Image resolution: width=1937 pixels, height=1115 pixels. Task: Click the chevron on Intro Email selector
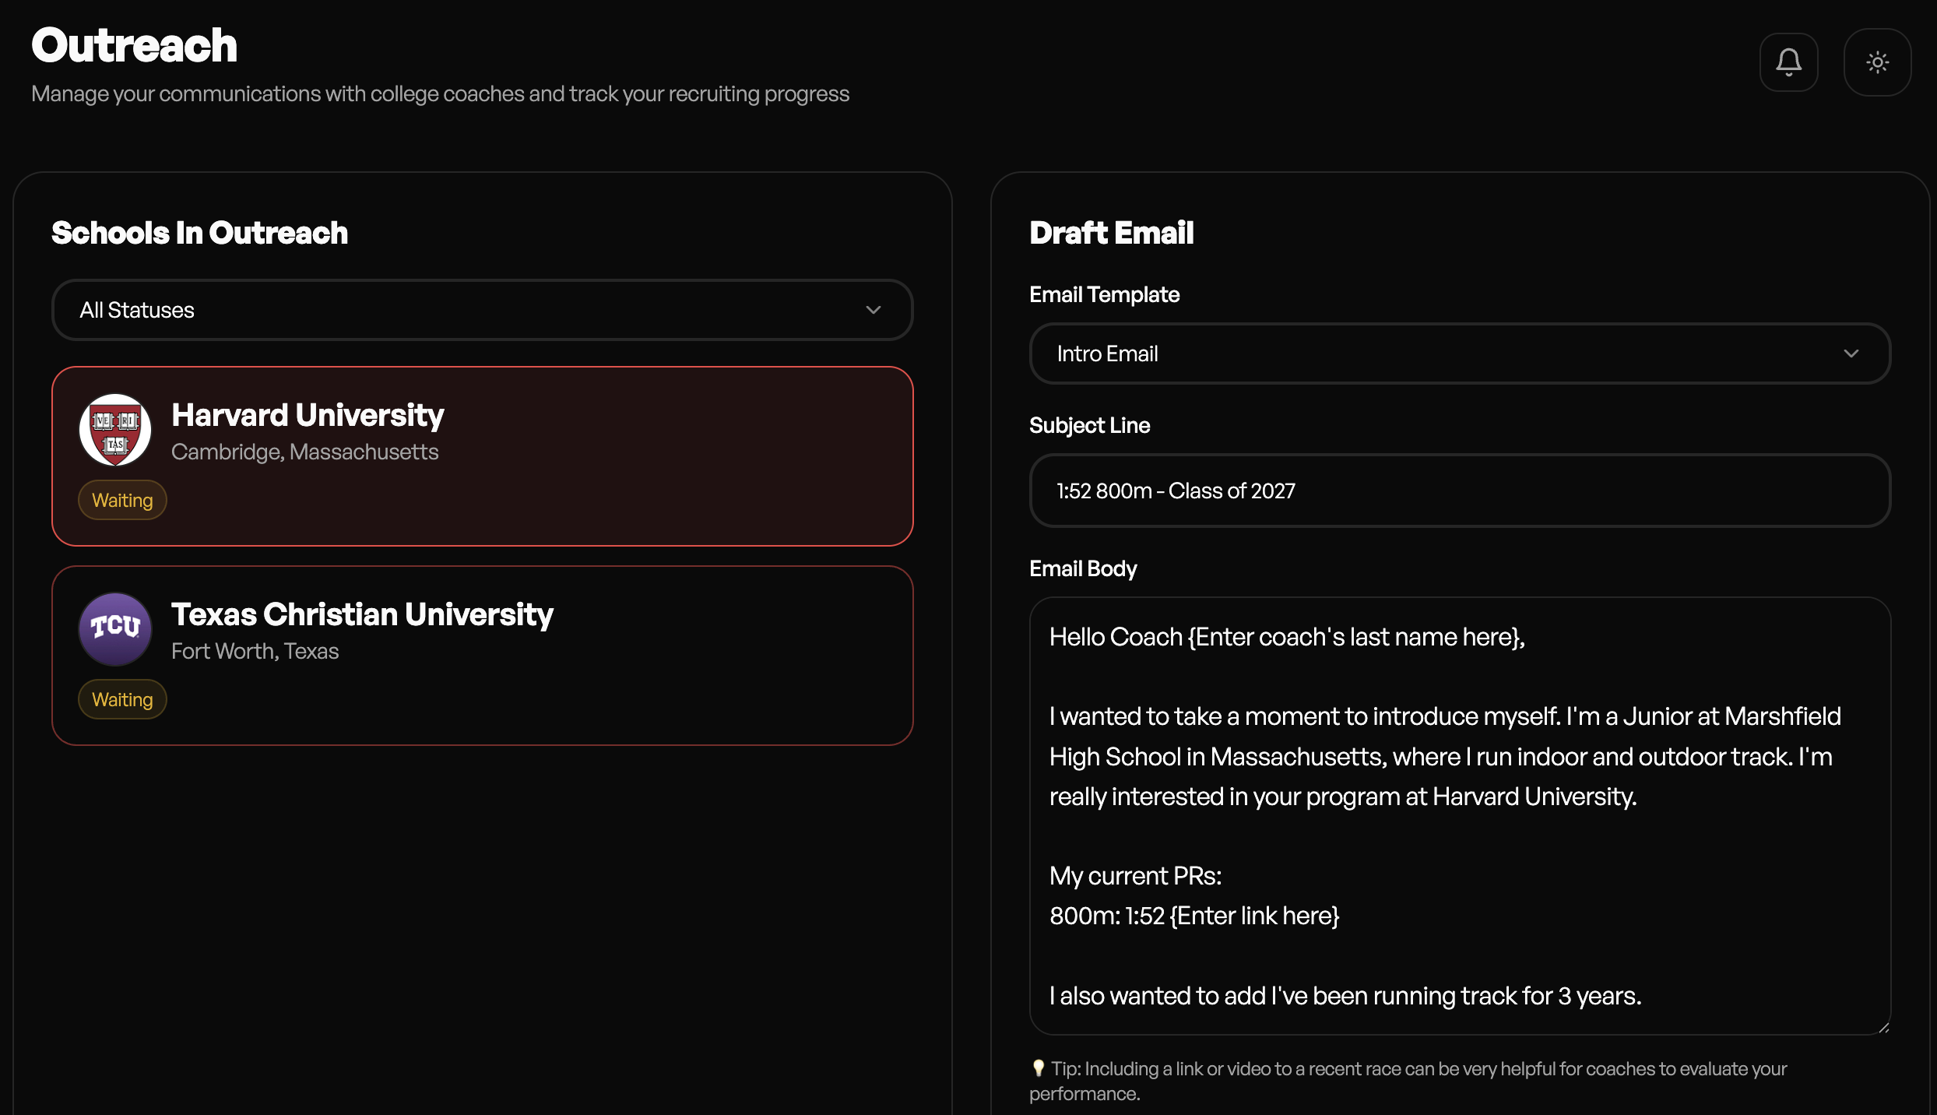1853,353
